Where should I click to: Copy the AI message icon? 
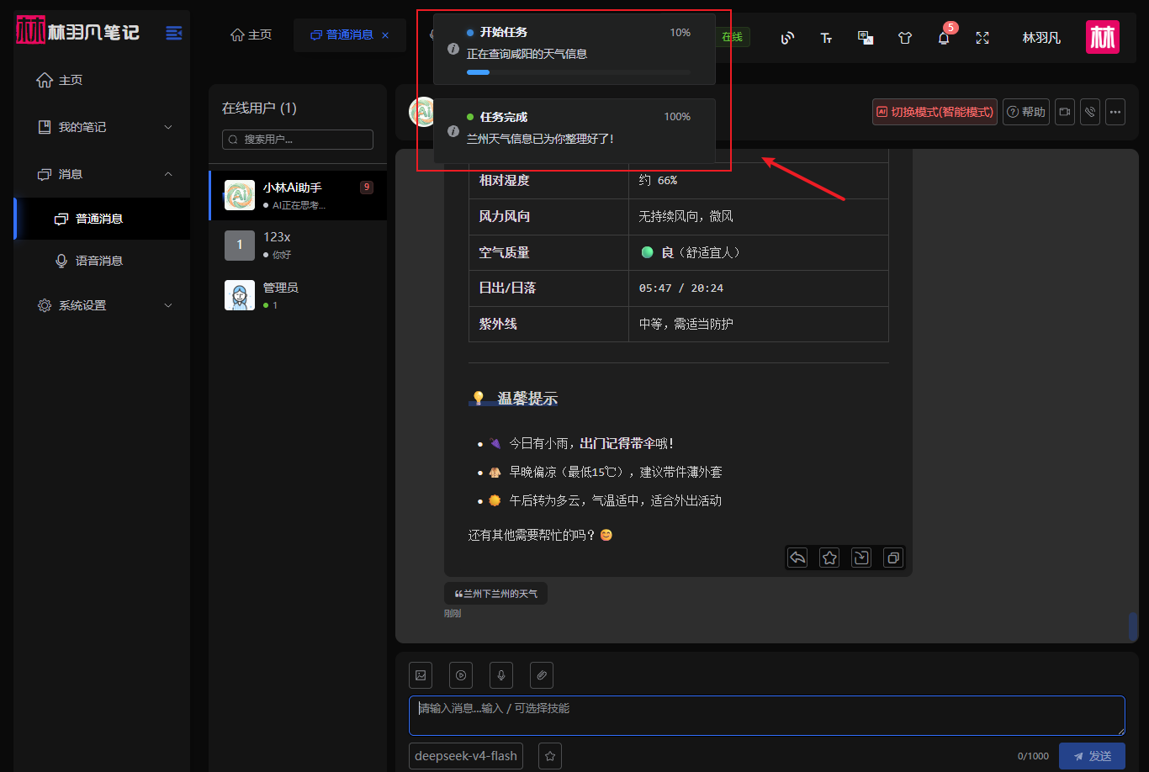pos(893,557)
